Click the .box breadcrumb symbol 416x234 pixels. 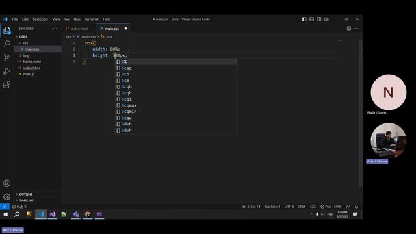click(x=107, y=37)
